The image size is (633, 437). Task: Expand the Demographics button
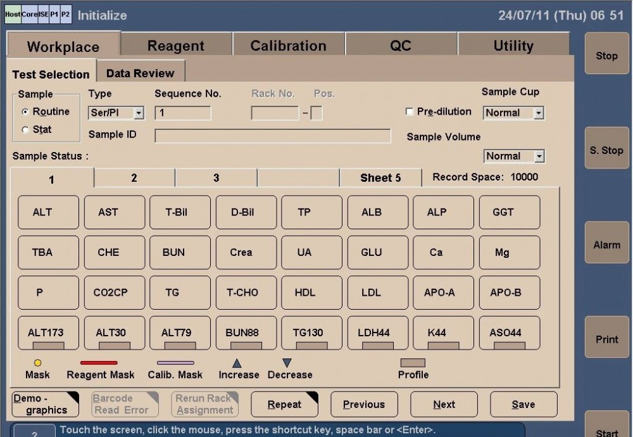(45, 404)
